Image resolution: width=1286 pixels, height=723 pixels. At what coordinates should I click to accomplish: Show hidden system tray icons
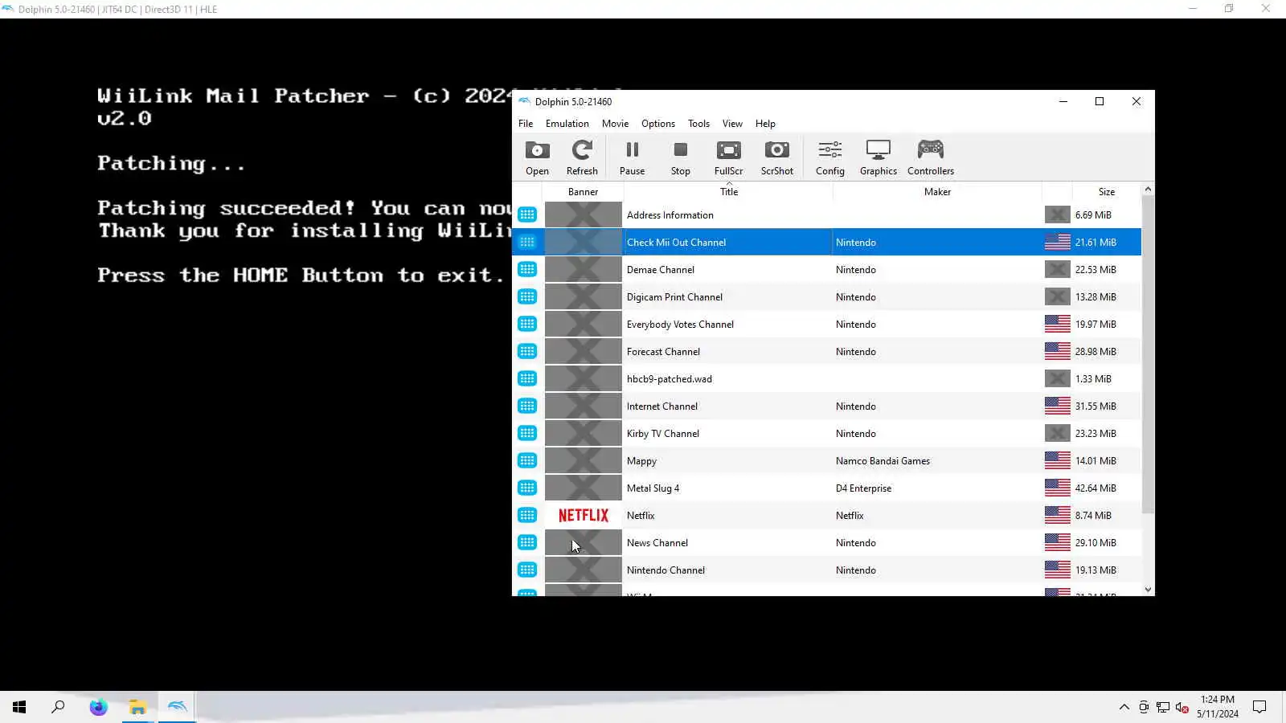[x=1124, y=707]
